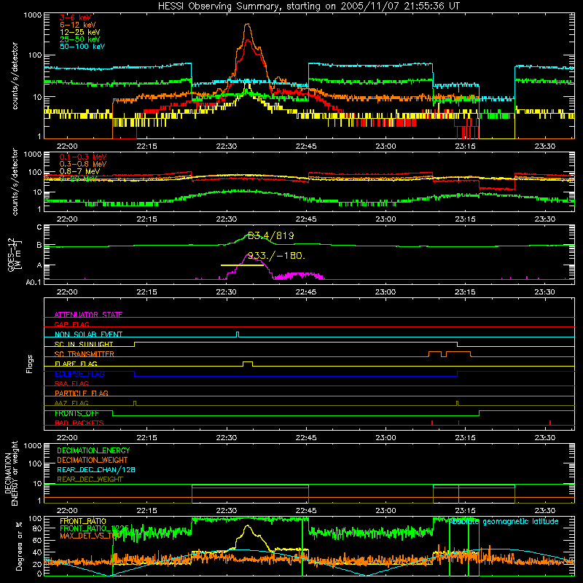Select the SC_IN_SUNLIGHT flag label
The height and width of the screenshot is (583, 583).
[84, 344]
